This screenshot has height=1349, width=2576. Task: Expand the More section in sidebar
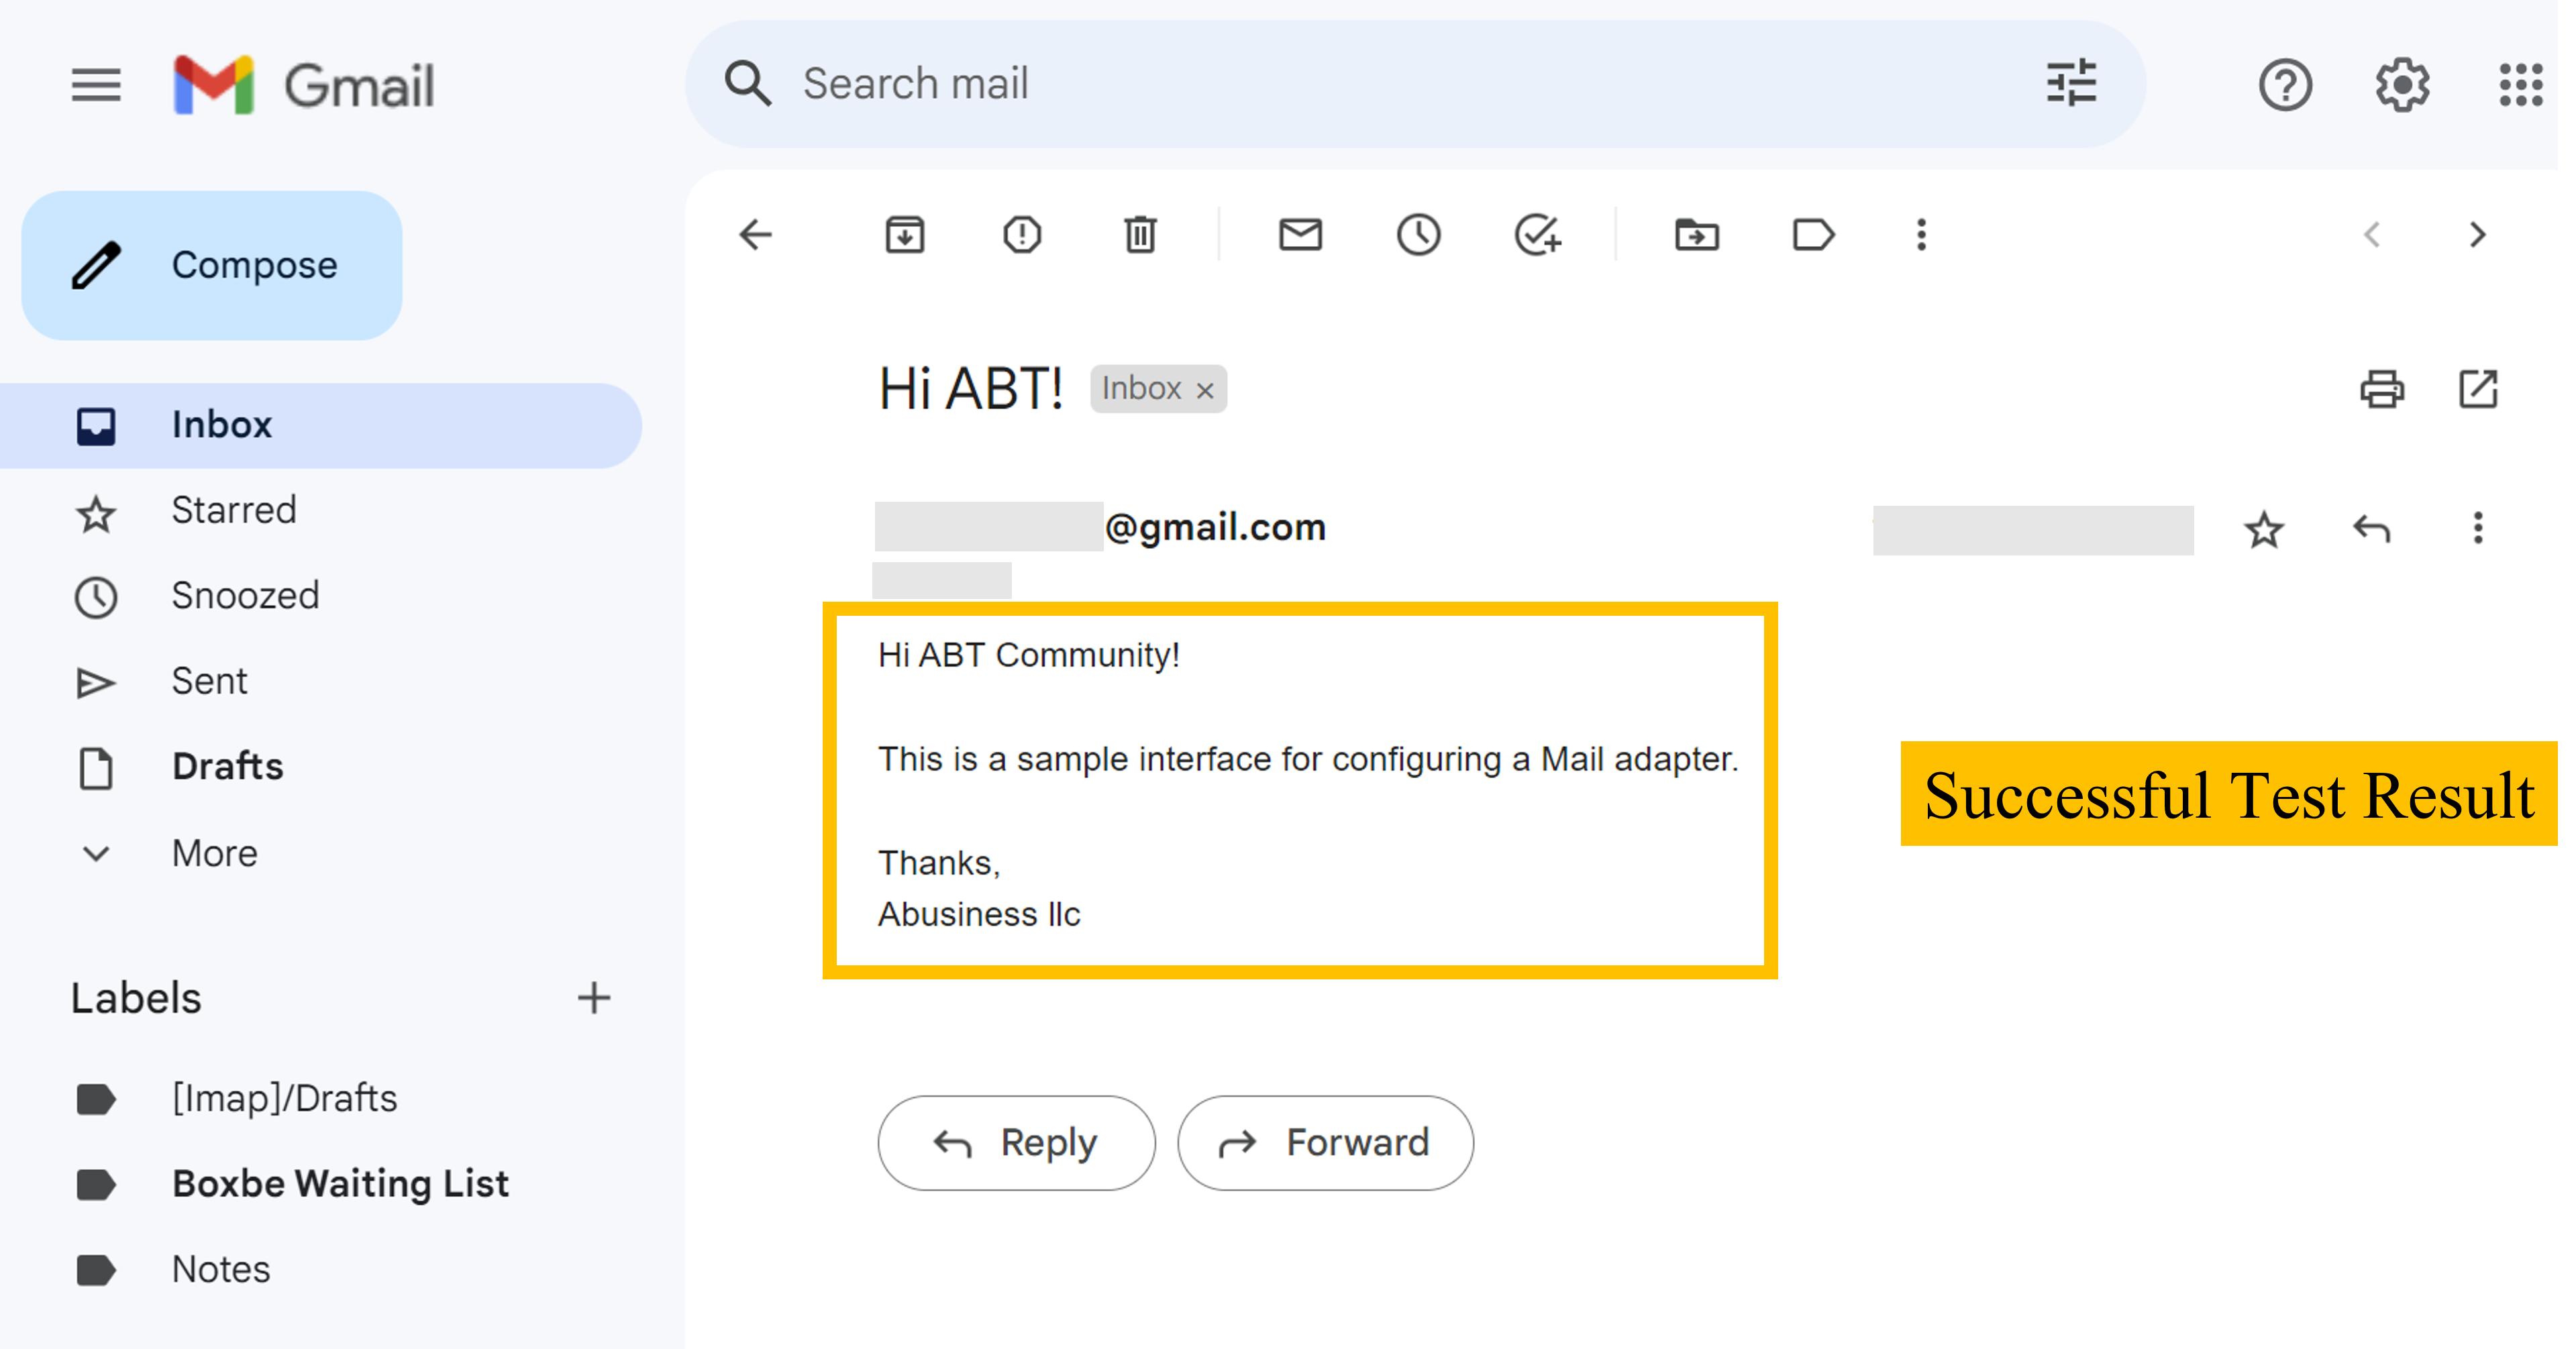[214, 853]
